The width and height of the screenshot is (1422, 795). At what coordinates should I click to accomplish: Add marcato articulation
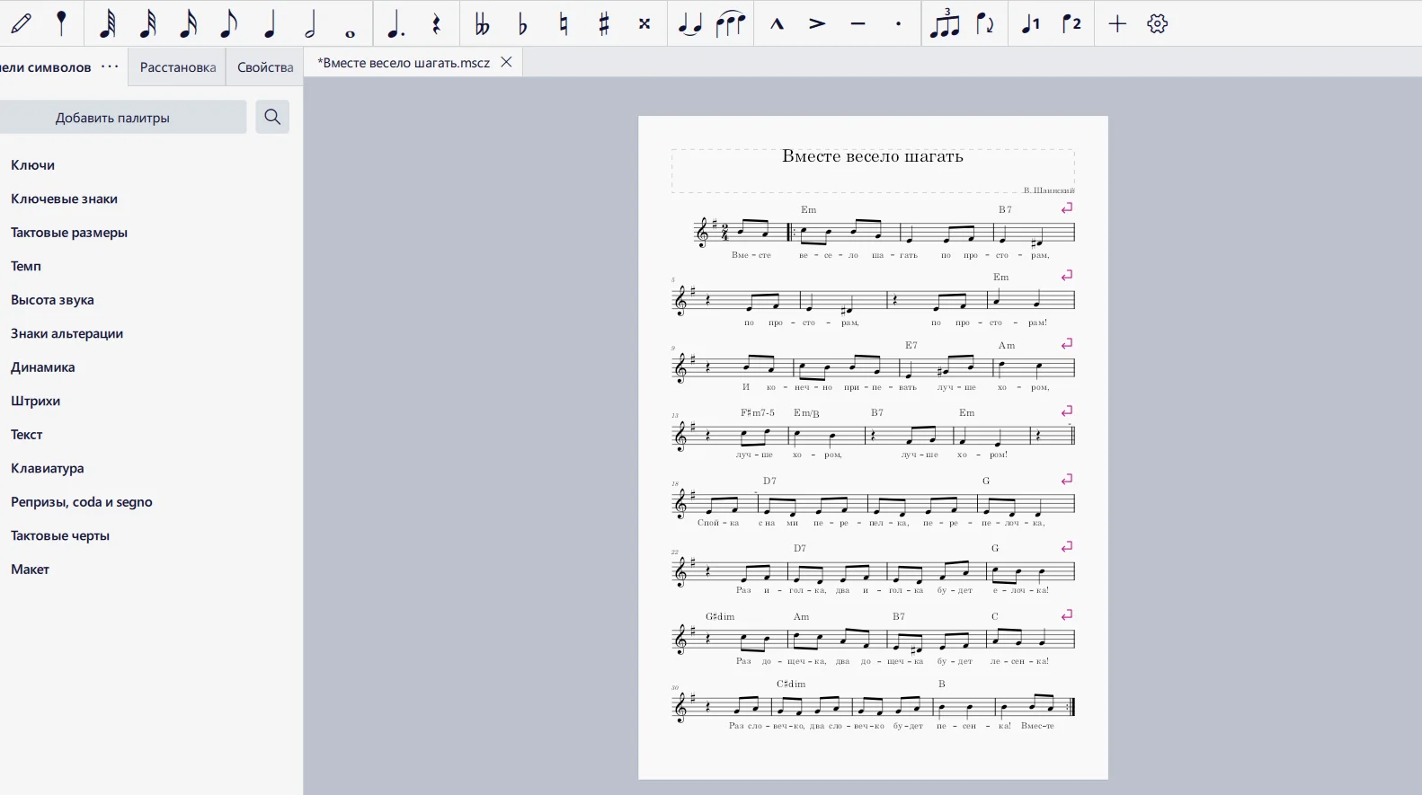777,23
